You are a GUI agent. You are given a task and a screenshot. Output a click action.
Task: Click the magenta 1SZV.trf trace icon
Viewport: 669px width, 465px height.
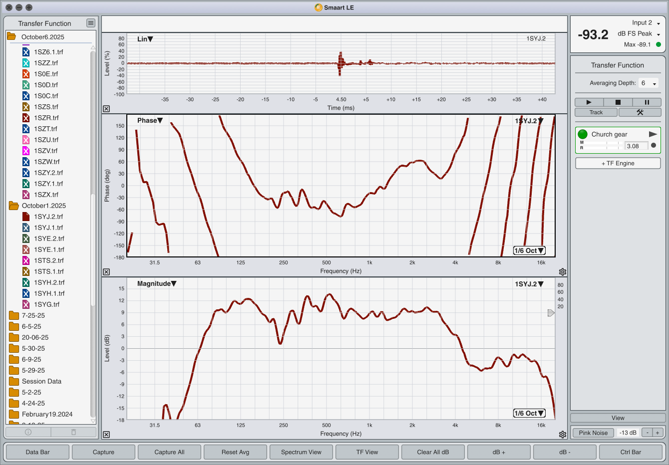pyautogui.click(x=26, y=151)
